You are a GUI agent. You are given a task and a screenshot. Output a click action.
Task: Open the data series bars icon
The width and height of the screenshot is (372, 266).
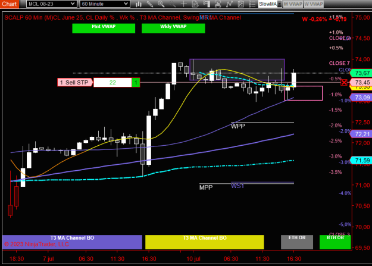point(218,4)
